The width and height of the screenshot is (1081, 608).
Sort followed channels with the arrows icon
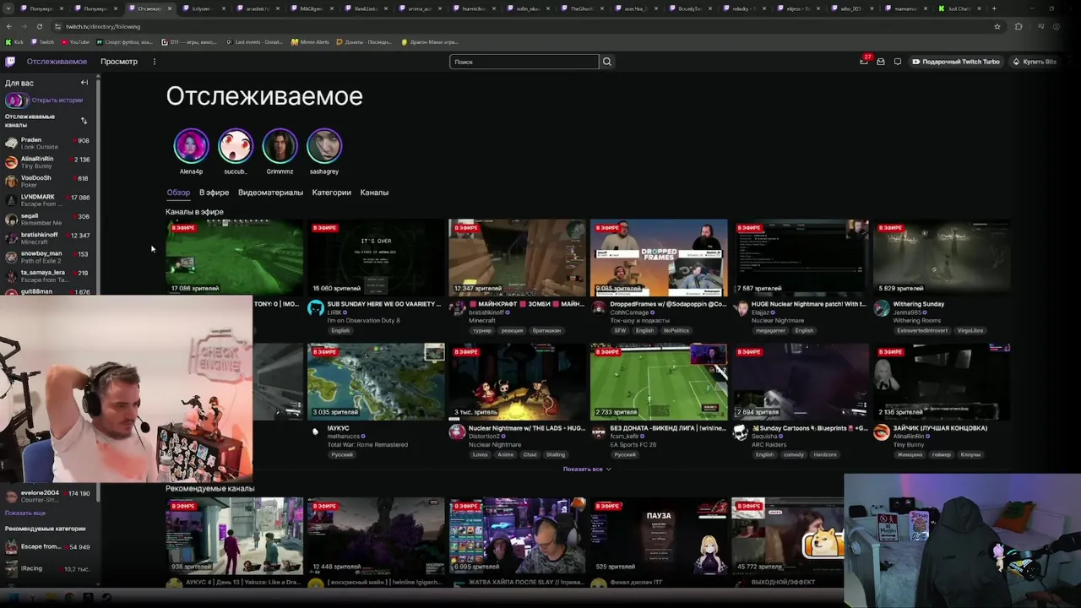click(x=84, y=121)
